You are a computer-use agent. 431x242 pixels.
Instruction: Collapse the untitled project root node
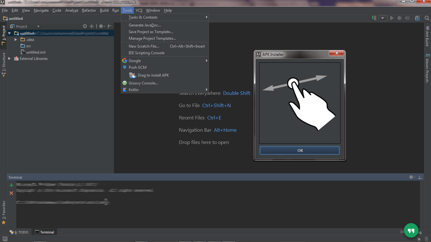[9, 33]
